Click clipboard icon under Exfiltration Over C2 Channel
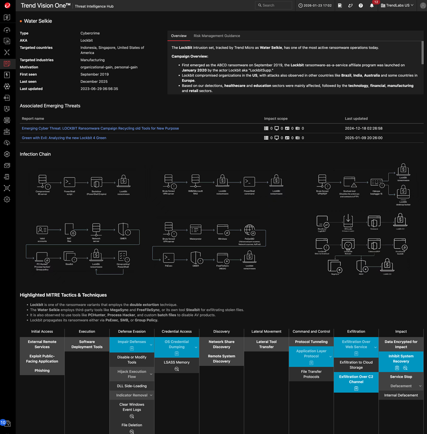The image size is (427, 434). tap(356, 388)
